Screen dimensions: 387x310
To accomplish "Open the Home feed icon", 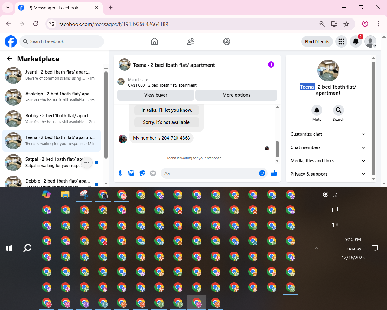I will [x=154, y=41].
